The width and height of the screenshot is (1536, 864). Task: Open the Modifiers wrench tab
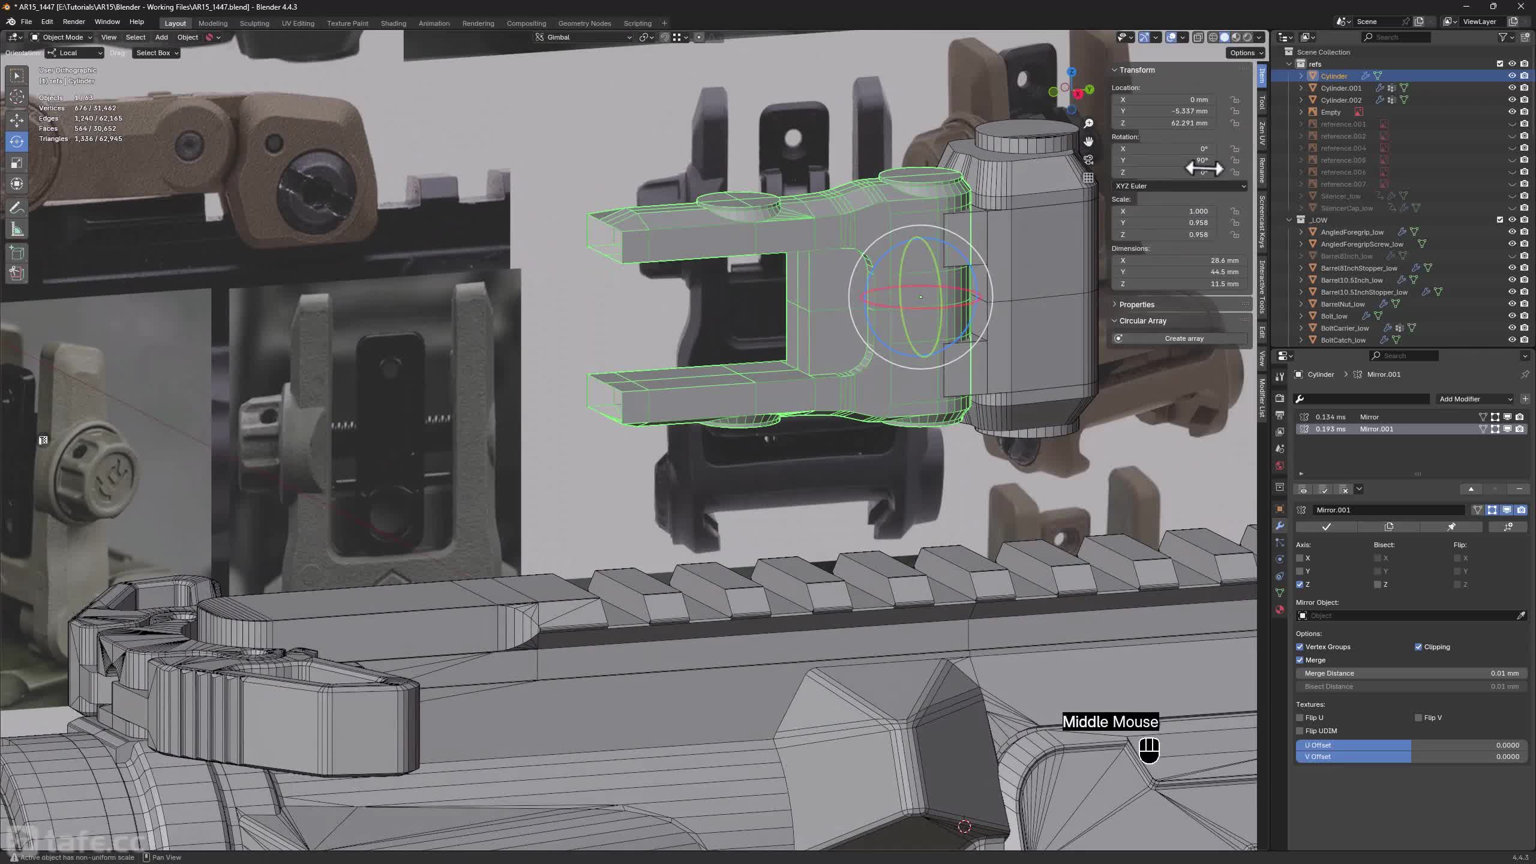(x=1280, y=526)
